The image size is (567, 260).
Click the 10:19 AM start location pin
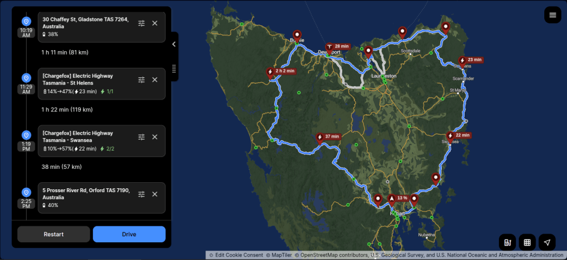(x=26, y=21)
